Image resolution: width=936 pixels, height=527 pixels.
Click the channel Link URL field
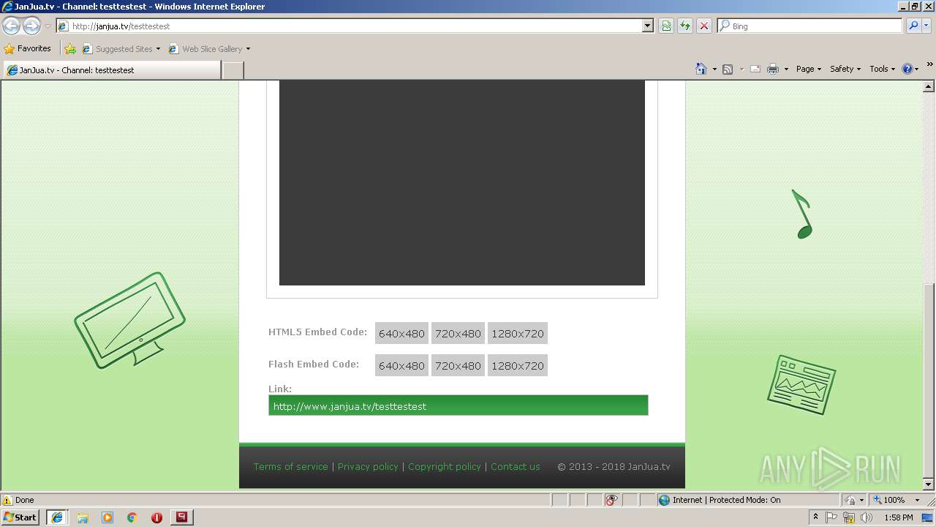[x=458, y=405]
